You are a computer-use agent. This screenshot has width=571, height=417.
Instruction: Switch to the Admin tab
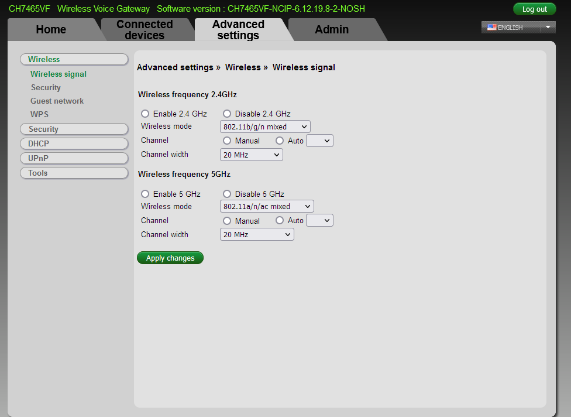332,29
